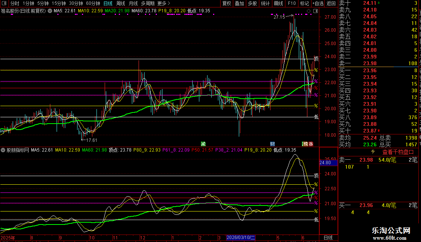This screenshot has width=421, height=242.
Task: Click the 卖五 price 24.02
Action: pyautogui.click(x=370, y=36)
